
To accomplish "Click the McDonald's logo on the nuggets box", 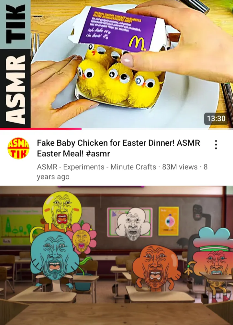I will tap(138, 43).
